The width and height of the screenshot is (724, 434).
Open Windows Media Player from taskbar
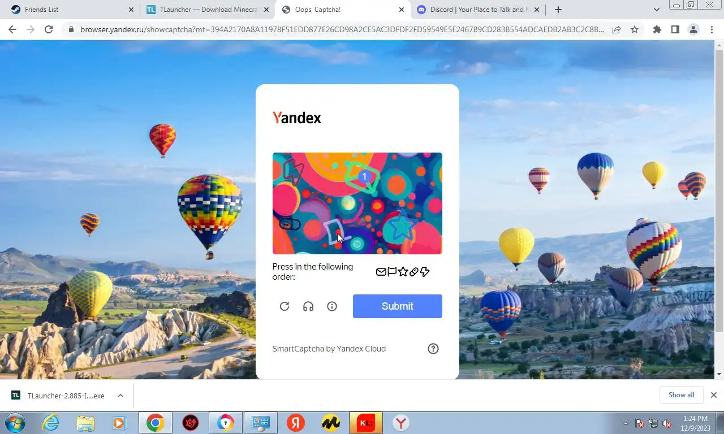pyautogui.click(x=119, y=423)
